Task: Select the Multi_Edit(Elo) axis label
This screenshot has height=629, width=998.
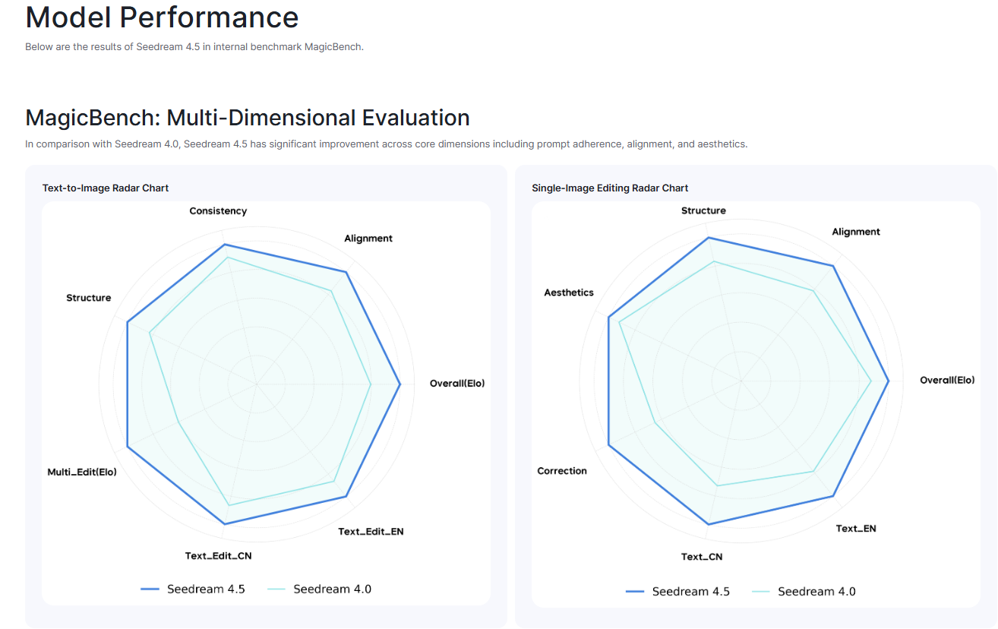Action: [x=82, y=473]
